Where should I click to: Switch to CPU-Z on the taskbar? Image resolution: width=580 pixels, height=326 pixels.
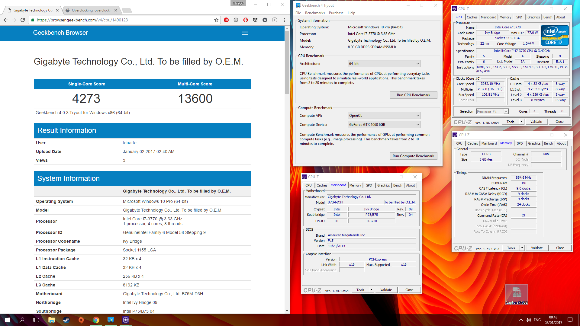[126, 320]
